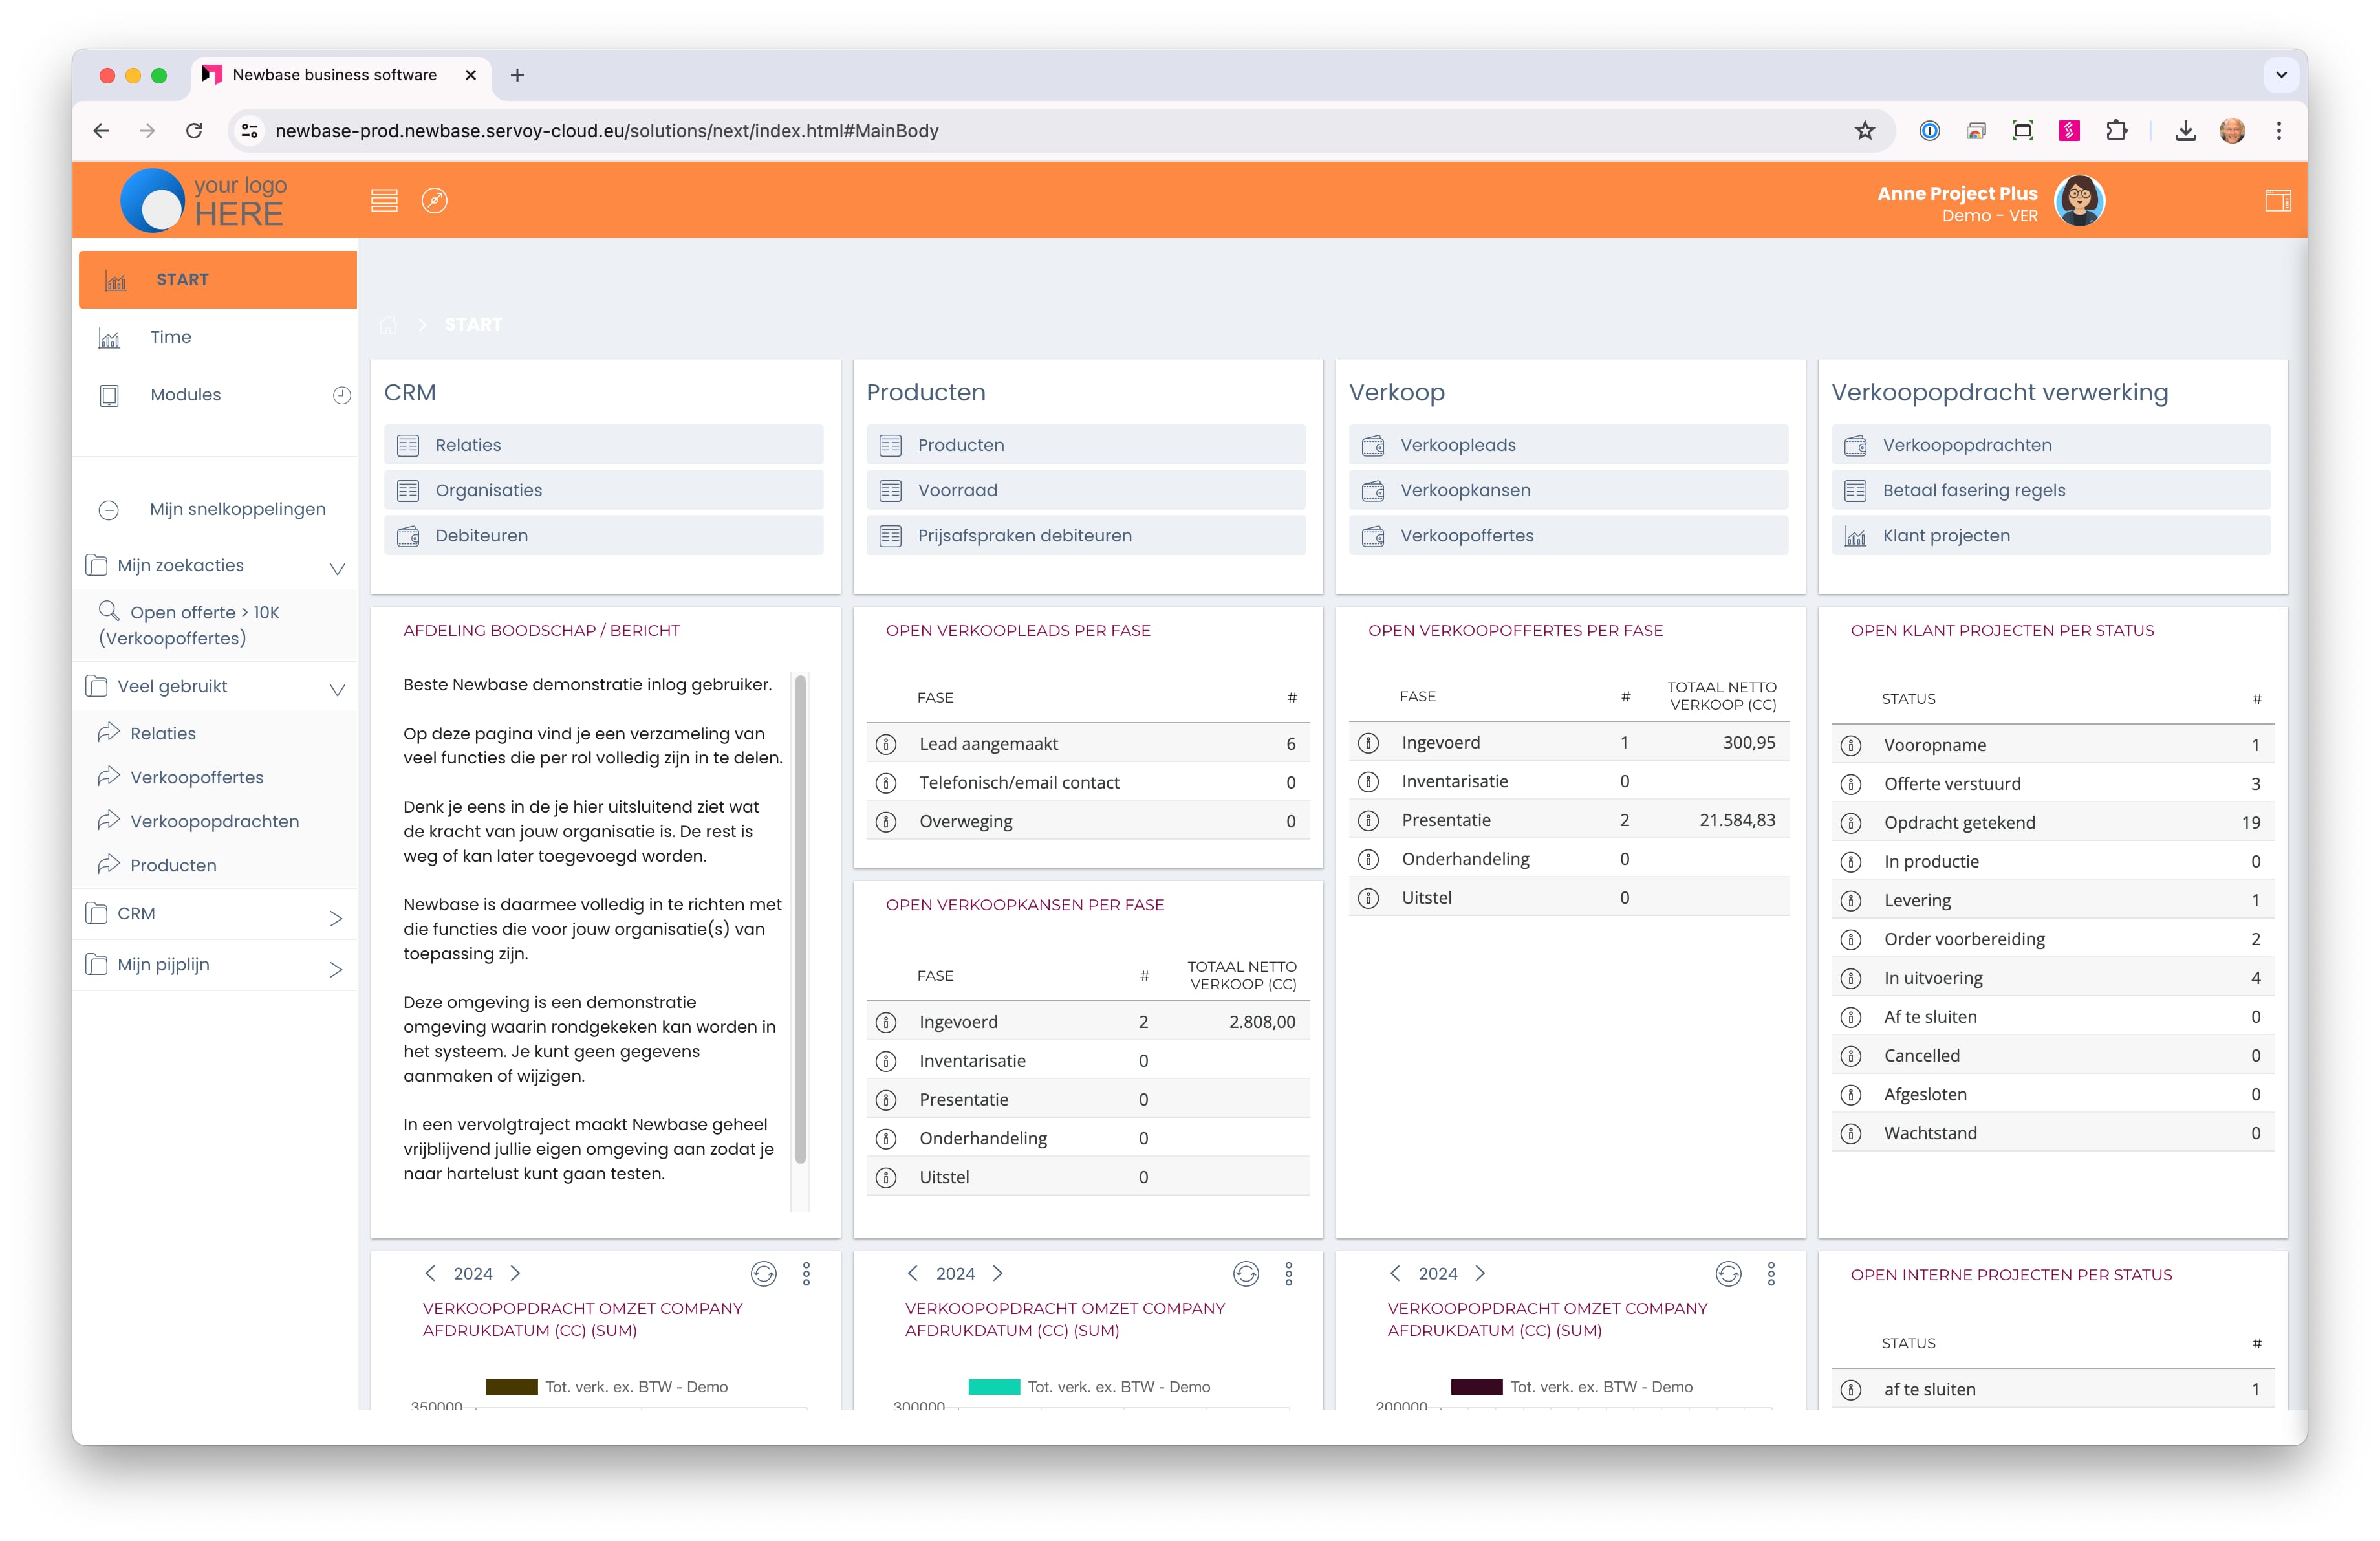Viewport: 2380px width, 1541px height.
Task: Click the refresh icon on first omzet chart
Action: click(763, 1273)
